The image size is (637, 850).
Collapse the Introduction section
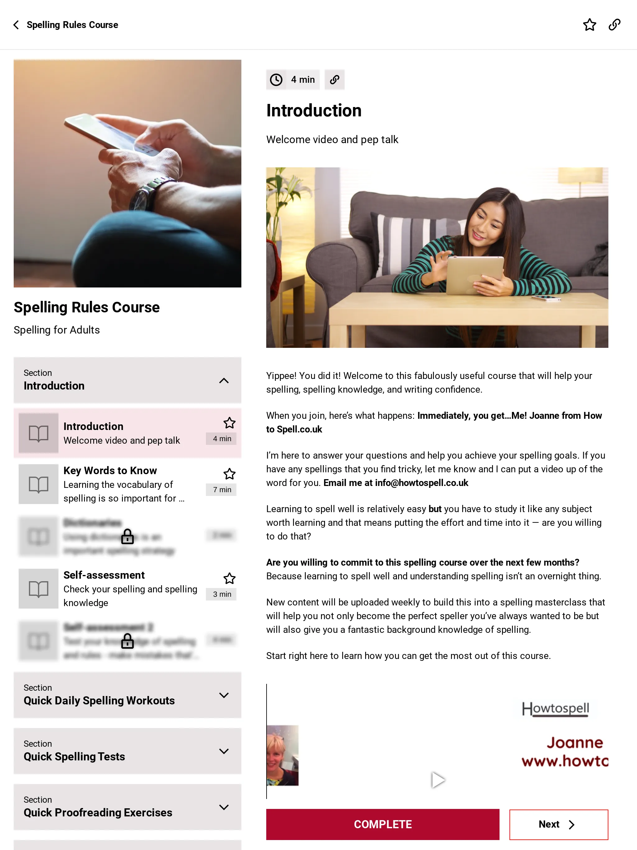[x=224, y=380]
